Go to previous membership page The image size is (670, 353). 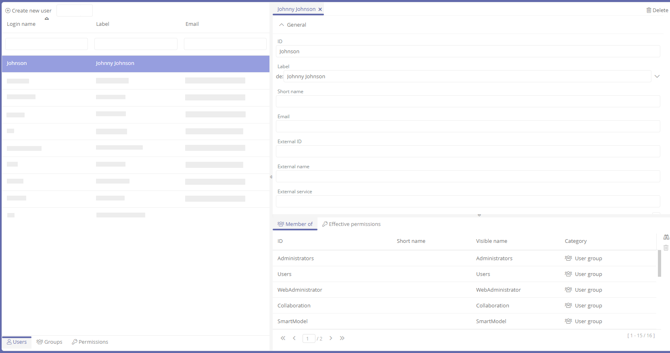pos(294,338)
